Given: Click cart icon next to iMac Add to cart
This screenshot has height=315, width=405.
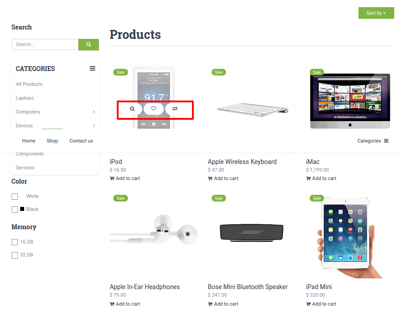Looking at the screenshot, I should point(308,179).
